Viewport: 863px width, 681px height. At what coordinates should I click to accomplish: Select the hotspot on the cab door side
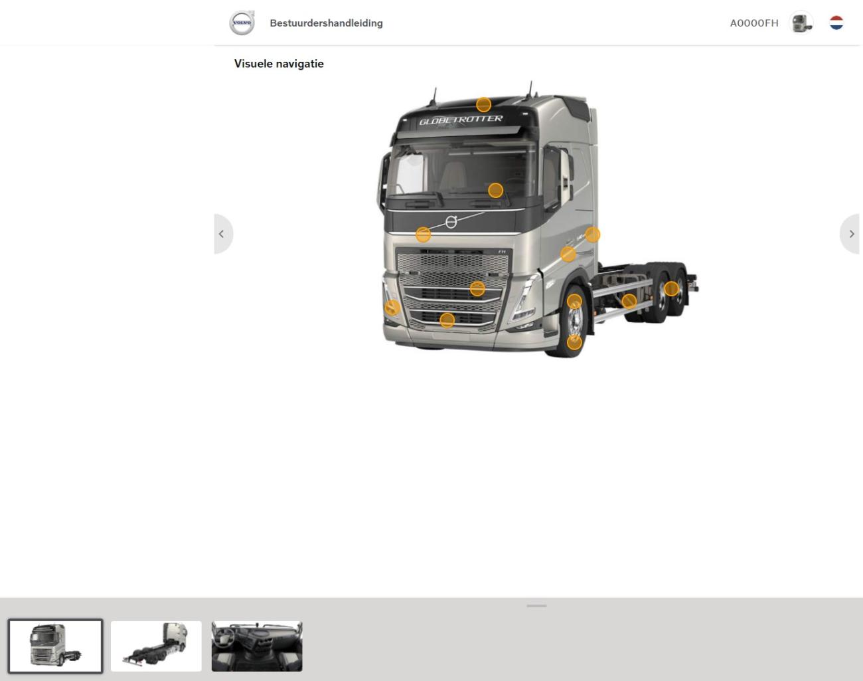pyautogui.click(x=568, y=254)
